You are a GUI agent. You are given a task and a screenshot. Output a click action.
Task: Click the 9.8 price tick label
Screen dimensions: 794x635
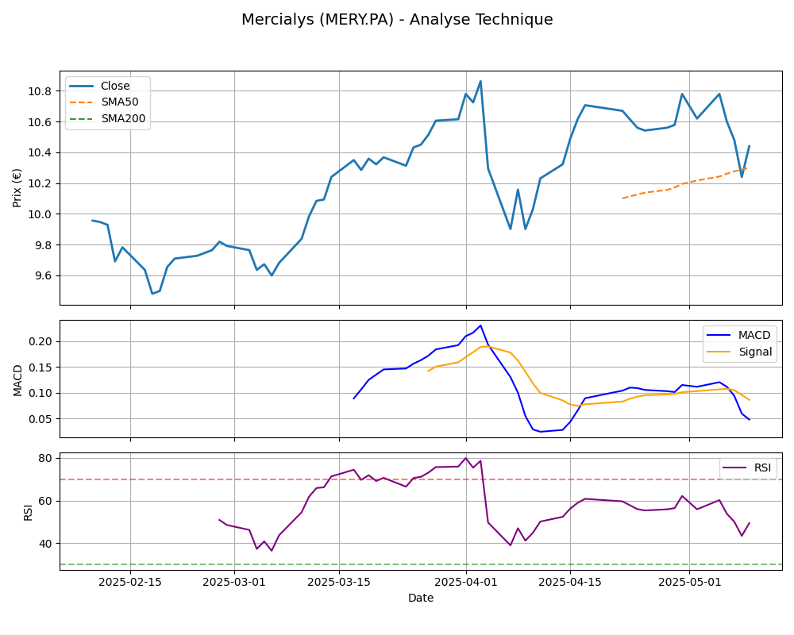(43, 245)
